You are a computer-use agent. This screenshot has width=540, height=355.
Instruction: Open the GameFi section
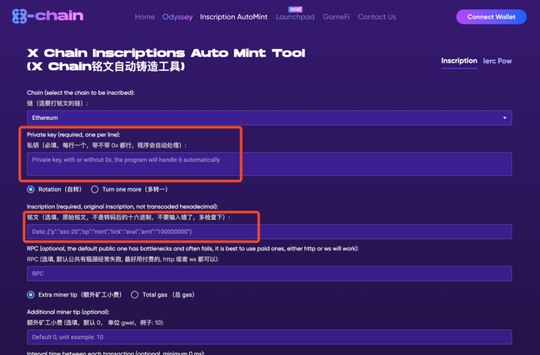pos(336,17)
